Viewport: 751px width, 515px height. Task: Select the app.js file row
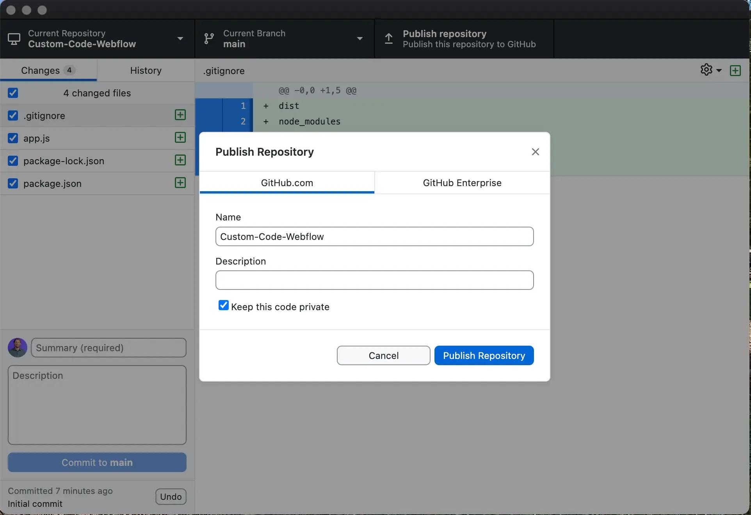(x=97, y=138)
